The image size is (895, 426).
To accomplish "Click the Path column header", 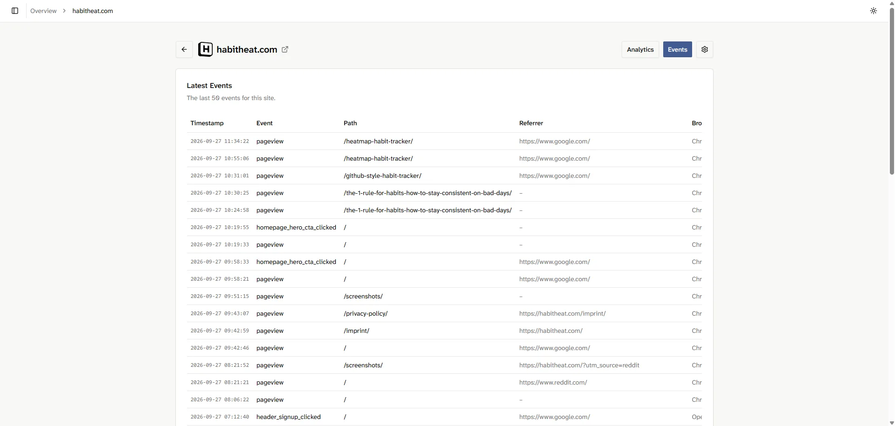I will pyautogui.click(x=350, y=123).
